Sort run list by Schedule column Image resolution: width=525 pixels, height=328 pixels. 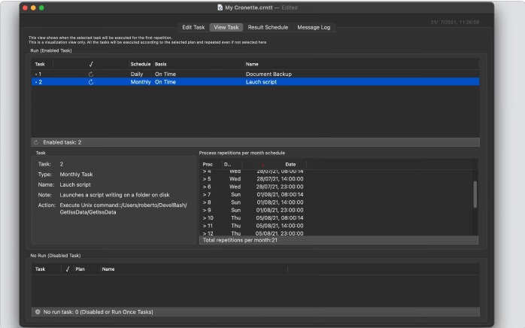pyautogui.click(x=141, y=64)
